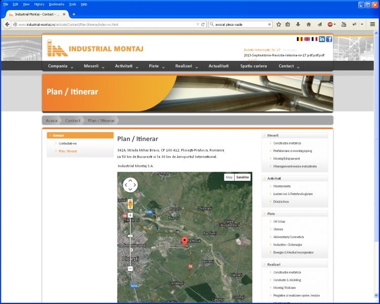Expand the Meserii navigation dropdown

tap(94, 66)
